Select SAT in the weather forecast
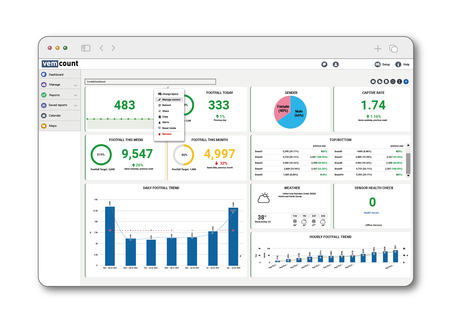 (x=314, y=216)
